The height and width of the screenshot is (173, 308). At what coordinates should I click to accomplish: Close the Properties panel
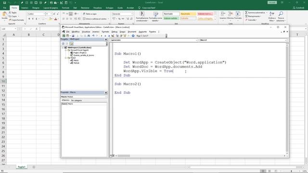point(106,92)
